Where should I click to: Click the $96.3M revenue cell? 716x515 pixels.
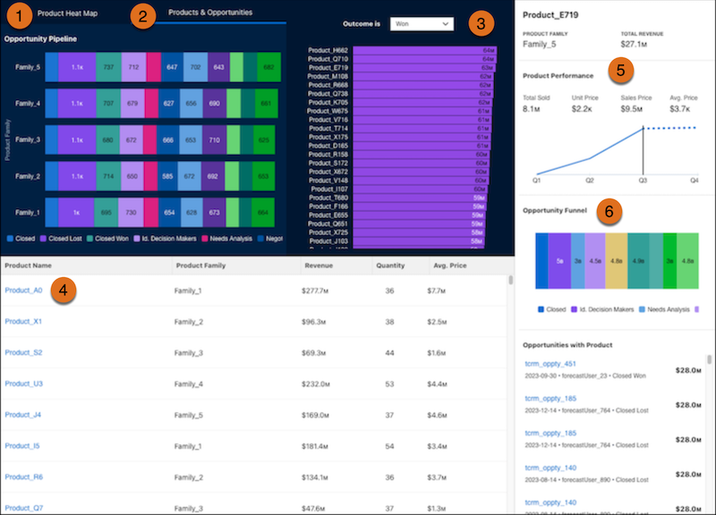tap(314, 322)
